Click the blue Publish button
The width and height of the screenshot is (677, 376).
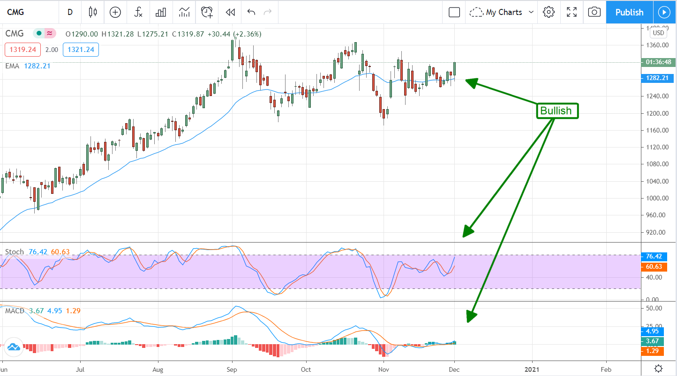click(629, 12)
